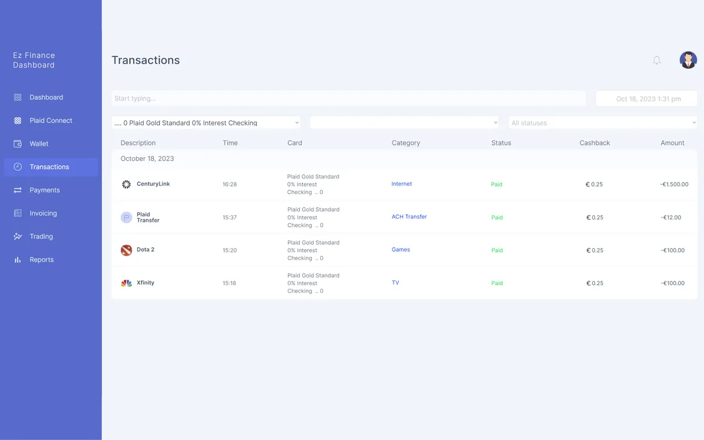Open the Oct 18, 2023 date picker
This screenshot has width=704, height=440.
coord(647,99)
